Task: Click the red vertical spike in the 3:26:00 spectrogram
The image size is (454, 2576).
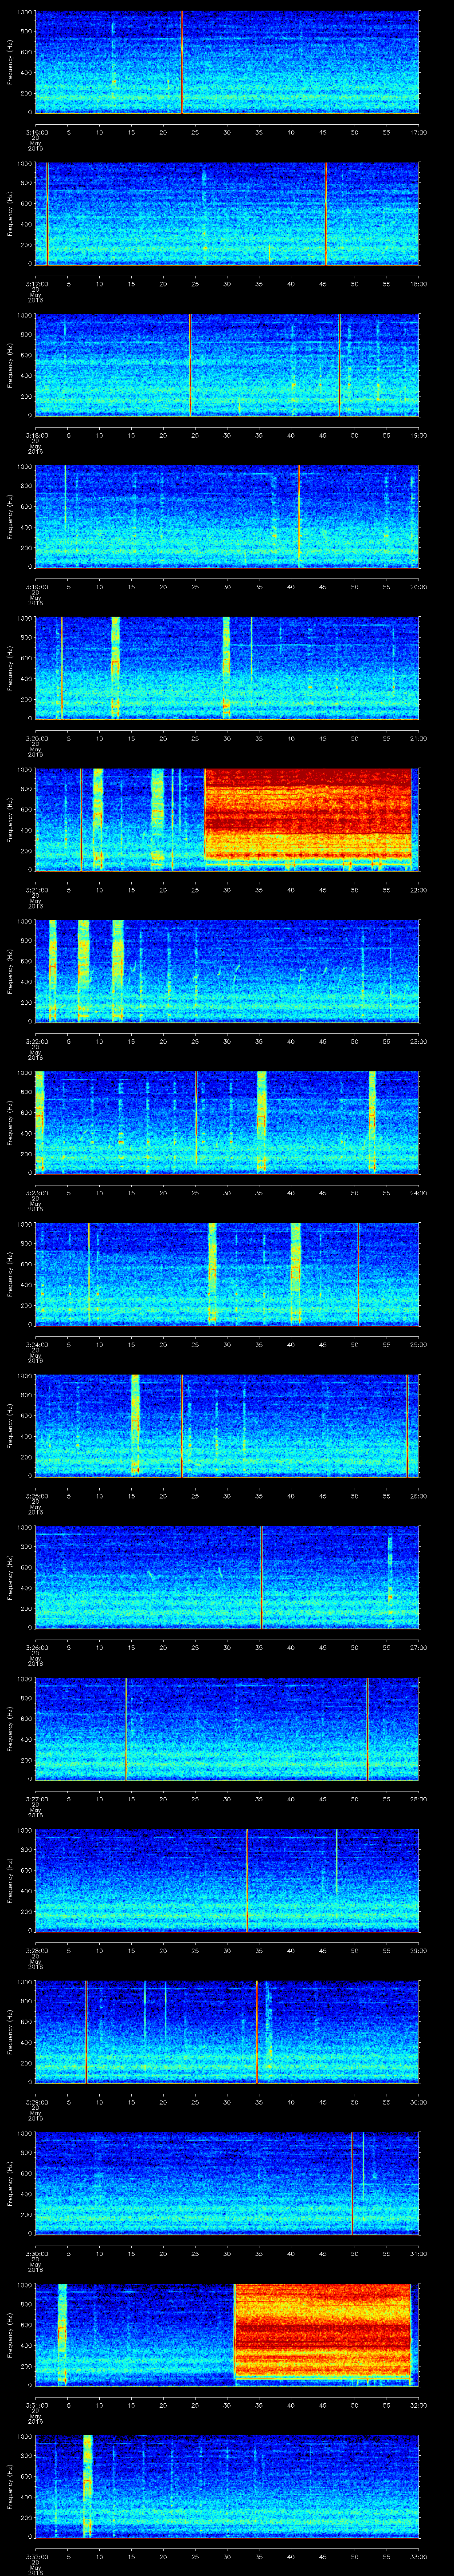Action: click(x=262, y=1577)
